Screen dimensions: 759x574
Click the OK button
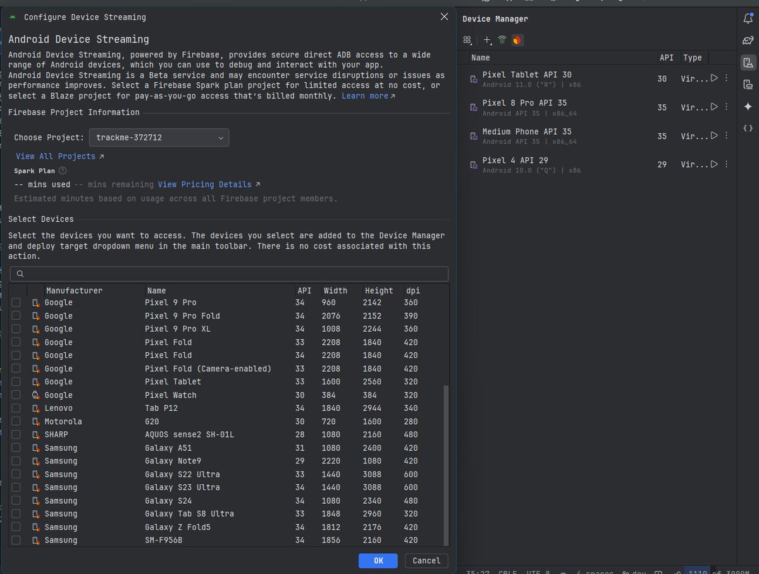click(x=378, y=561)
